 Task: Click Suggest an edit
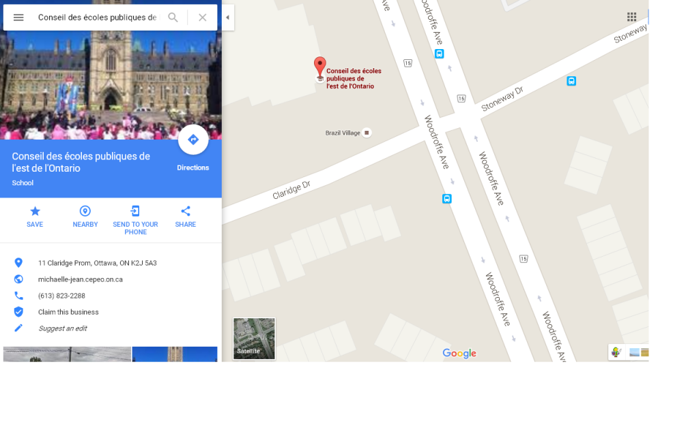62,328
